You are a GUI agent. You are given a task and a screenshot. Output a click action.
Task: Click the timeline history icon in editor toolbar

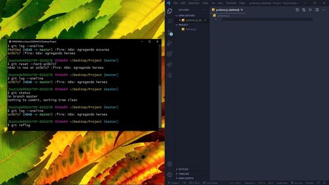point(297,10)
